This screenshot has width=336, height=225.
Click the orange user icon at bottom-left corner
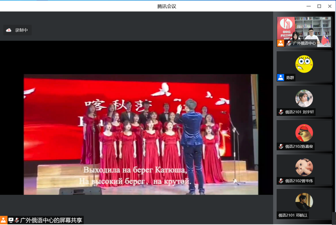pyautogui.click(x=4, y=220)
